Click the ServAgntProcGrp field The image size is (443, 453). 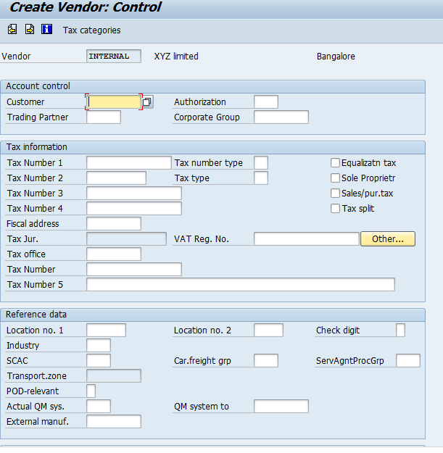pos(408,361)
